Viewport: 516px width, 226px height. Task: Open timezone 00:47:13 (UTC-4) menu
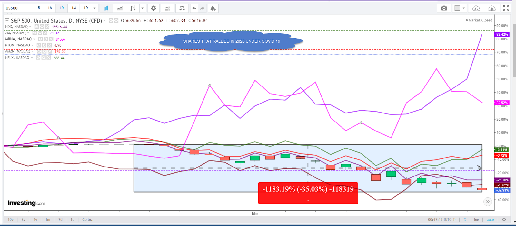point(442,220)
